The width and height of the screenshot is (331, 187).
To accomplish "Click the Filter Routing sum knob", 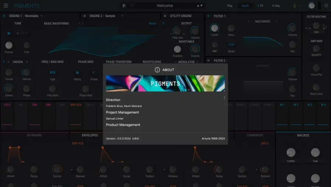I will (x=316, y=25).
